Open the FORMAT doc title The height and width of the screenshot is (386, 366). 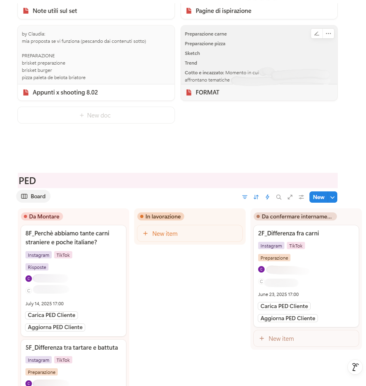207,92
